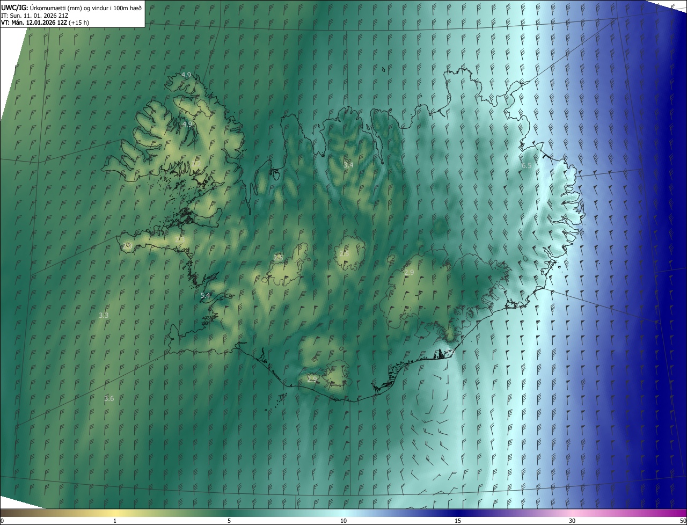Click the 3.3 value label over the sea
687x525 pixels.
(x=104, y=316)
